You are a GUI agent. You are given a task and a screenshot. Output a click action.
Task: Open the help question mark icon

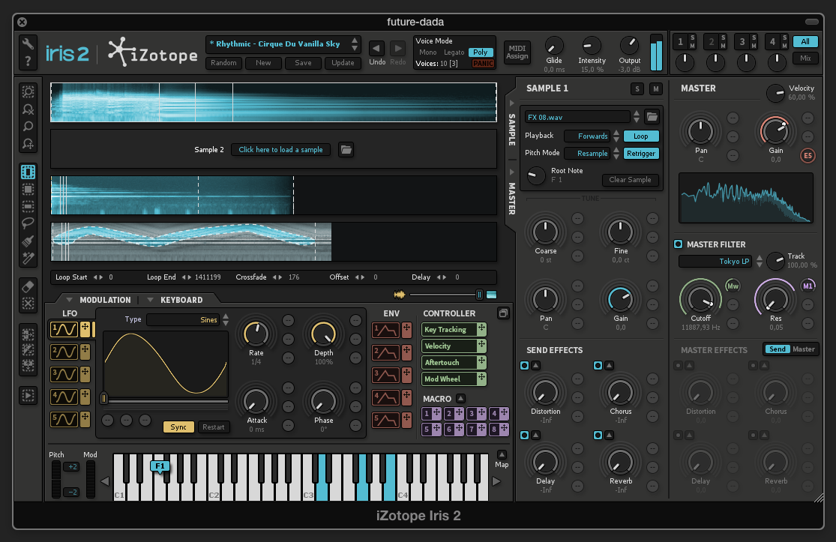pos(28,61)
